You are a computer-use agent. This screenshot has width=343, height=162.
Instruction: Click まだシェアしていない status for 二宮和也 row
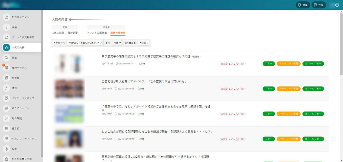(x=233, y=89)
